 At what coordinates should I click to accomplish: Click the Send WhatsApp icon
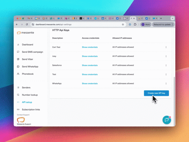[18, 67]
